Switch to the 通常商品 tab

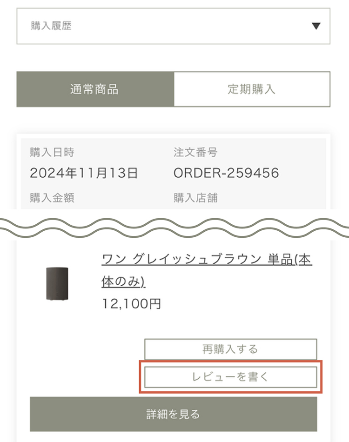coord(95,89)
